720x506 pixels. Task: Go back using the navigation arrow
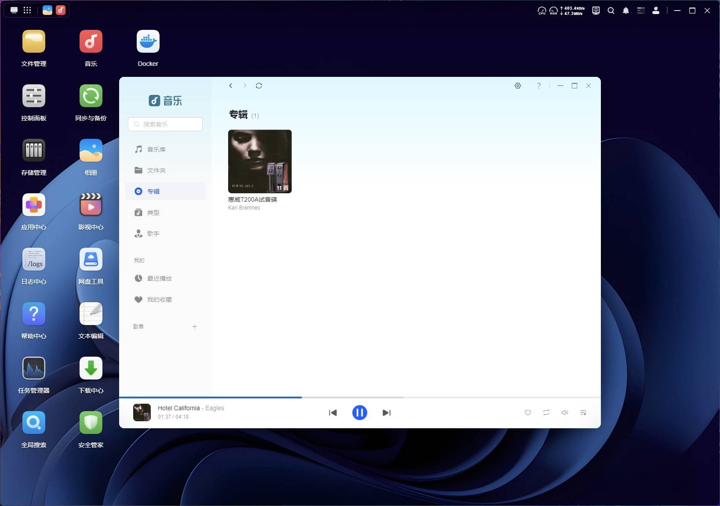pyautogui.click(x=230, y=86)
